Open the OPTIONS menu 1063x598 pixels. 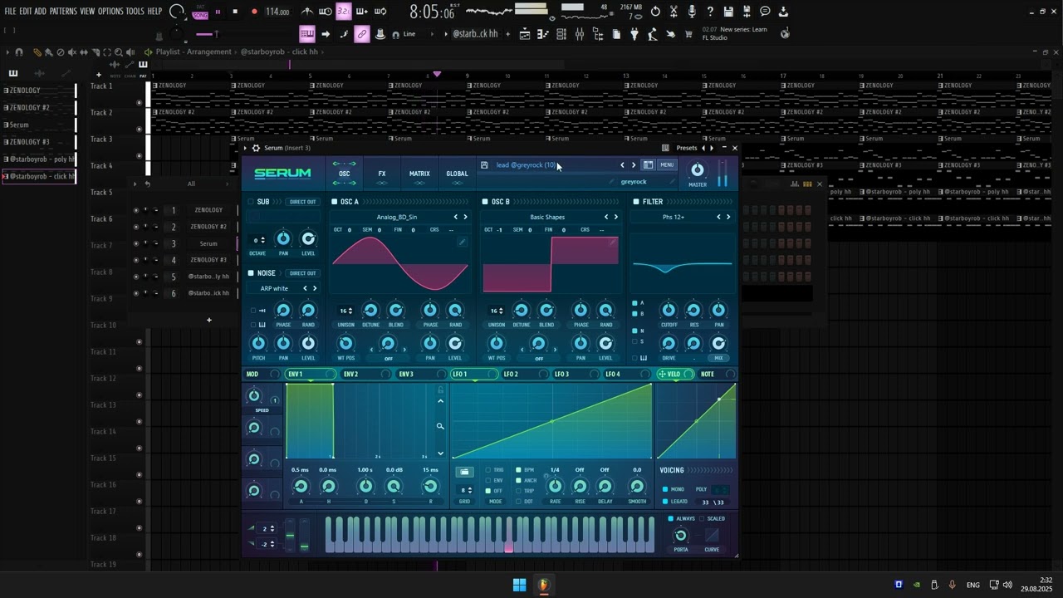click(110, 12)
